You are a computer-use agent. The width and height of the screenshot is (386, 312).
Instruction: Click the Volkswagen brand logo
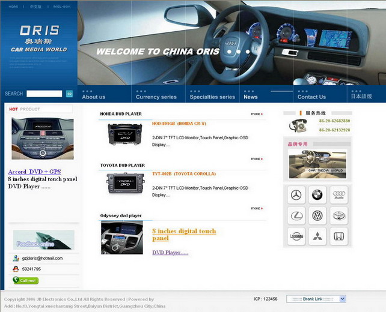coord(317,216)
